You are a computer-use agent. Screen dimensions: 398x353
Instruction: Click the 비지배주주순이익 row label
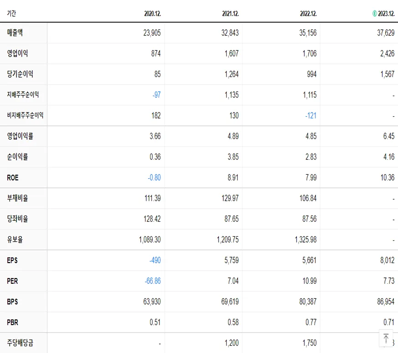pos(25,115)
